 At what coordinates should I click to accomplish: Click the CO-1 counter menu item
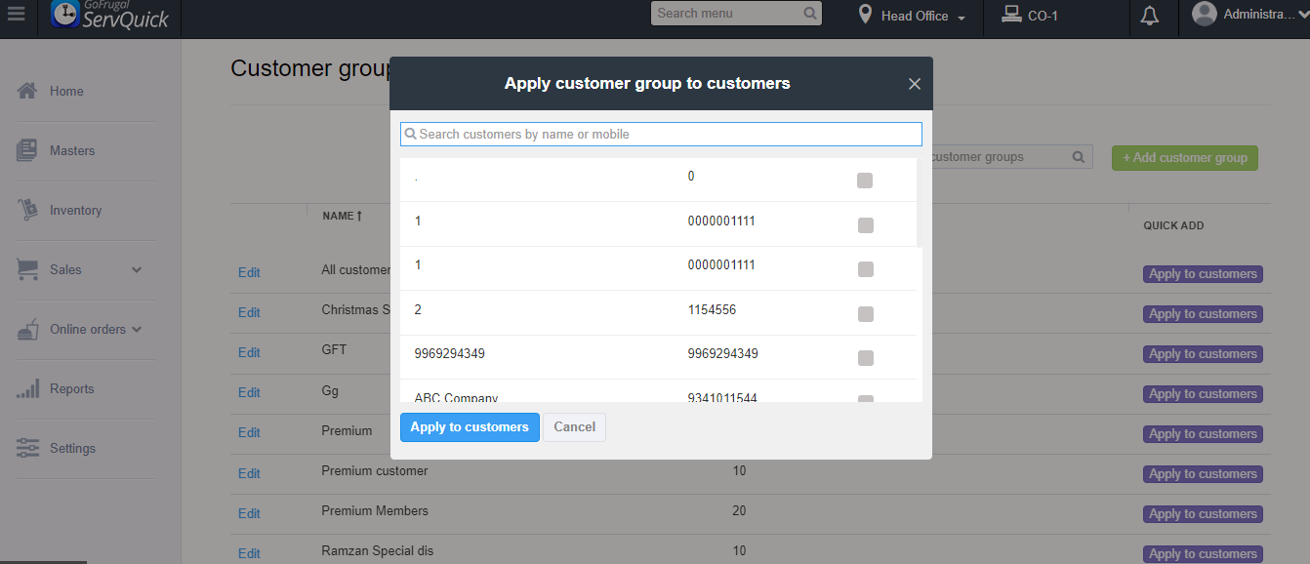[x=1031, y=16]
